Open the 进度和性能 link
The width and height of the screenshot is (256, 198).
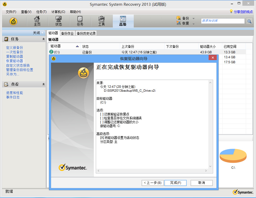pyautogui.click(x=15, y=93)
